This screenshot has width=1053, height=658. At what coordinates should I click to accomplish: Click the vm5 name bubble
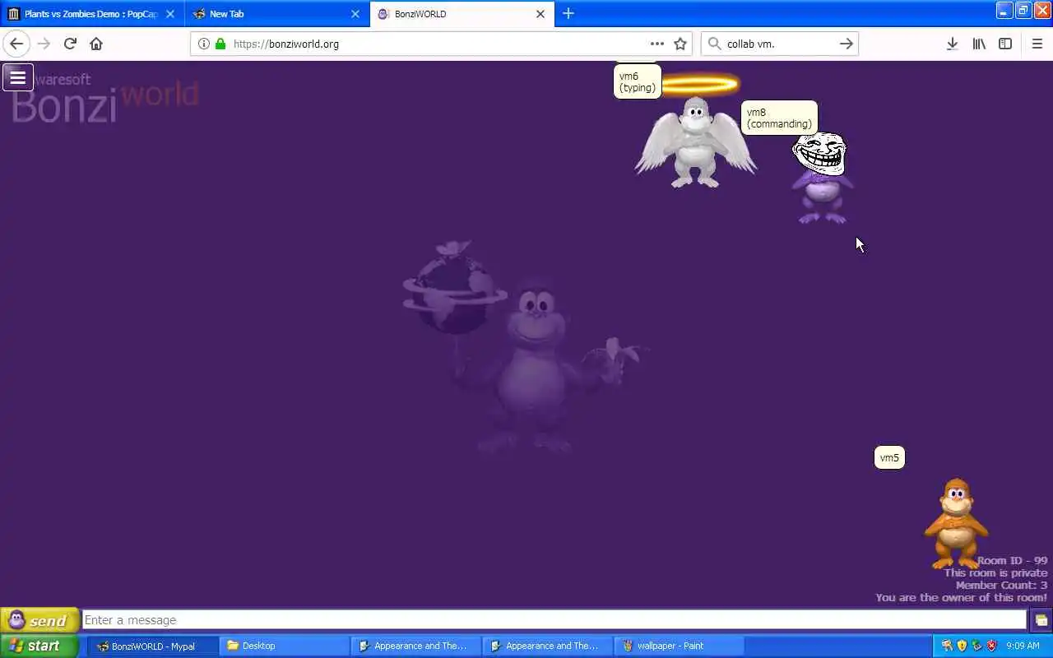(x=889, y=457)
